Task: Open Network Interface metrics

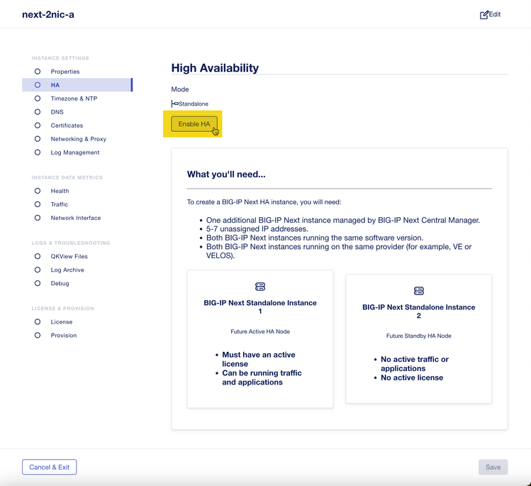Action: (76, 218)
